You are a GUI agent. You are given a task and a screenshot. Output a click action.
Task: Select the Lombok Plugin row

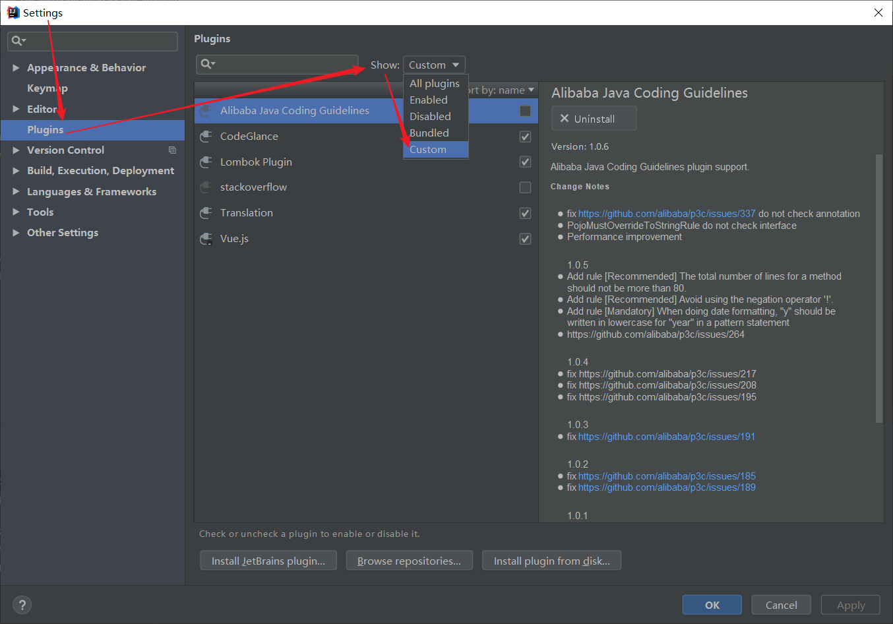366,162
